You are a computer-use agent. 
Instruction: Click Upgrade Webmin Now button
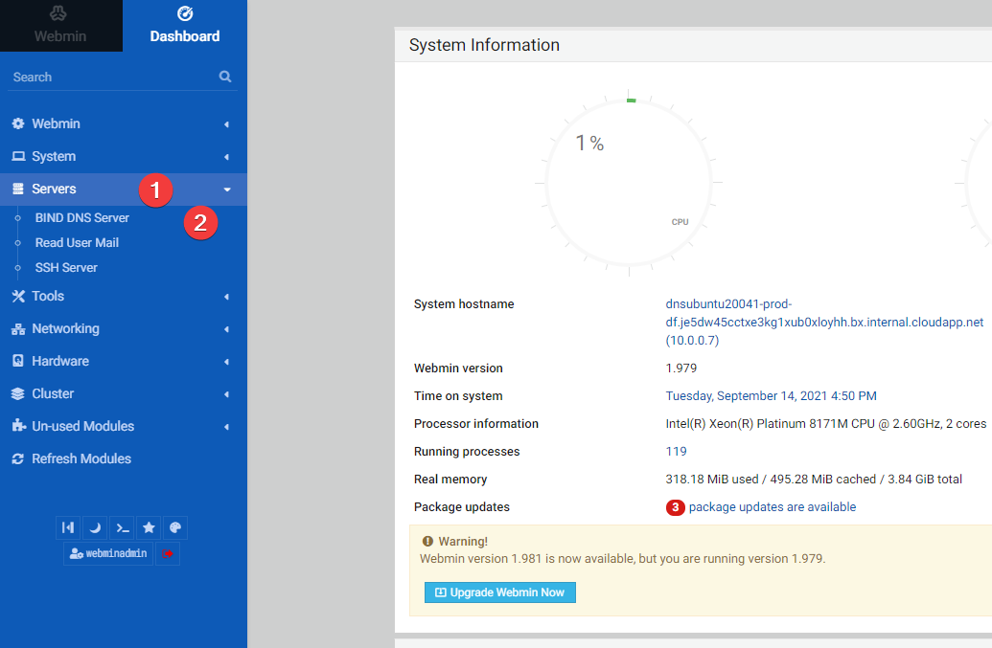point(499,592)
